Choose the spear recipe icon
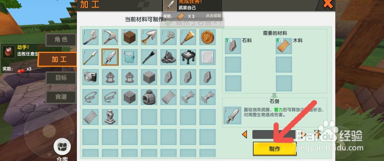The height and width of the screenshot is (161, 384). (x=90, y=57)
